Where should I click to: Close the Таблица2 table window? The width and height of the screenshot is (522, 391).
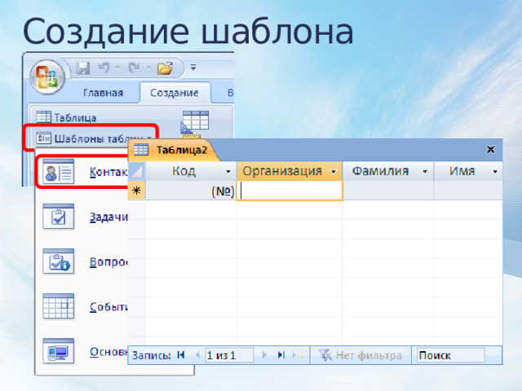click(490, 150)
